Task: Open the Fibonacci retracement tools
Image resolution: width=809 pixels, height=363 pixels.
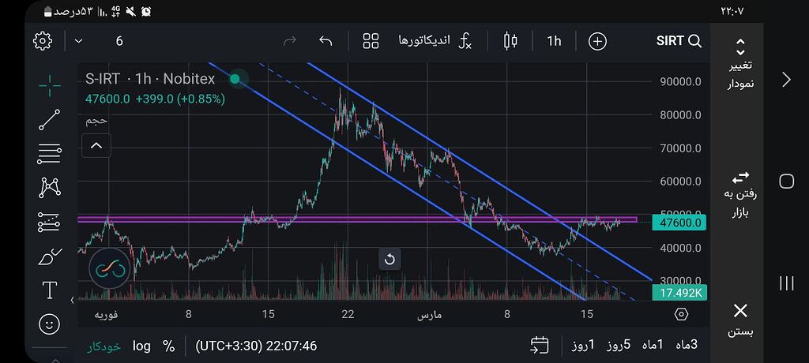Action: click(x=50, y=154)
